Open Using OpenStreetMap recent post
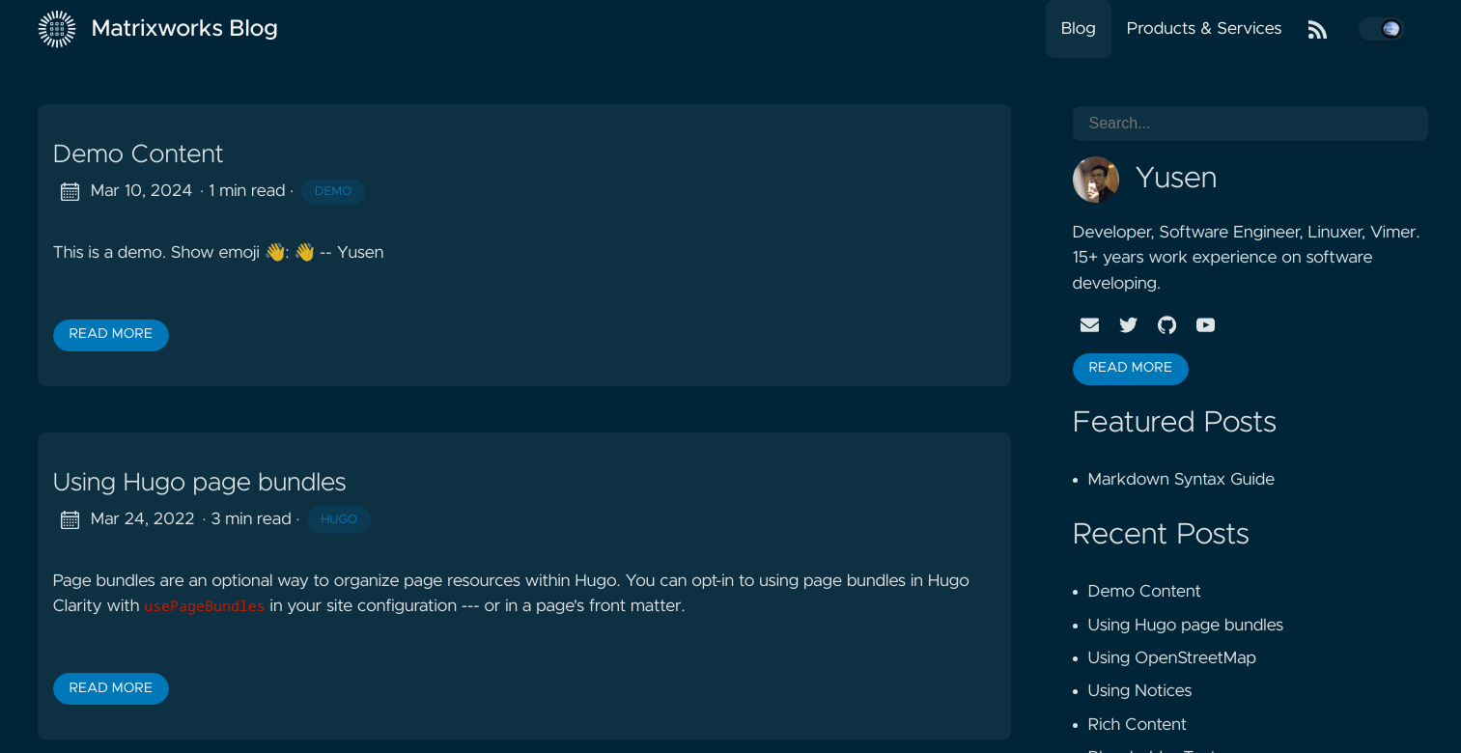This screenshot has width=1461, height=753. click(x=1172, y=658)
